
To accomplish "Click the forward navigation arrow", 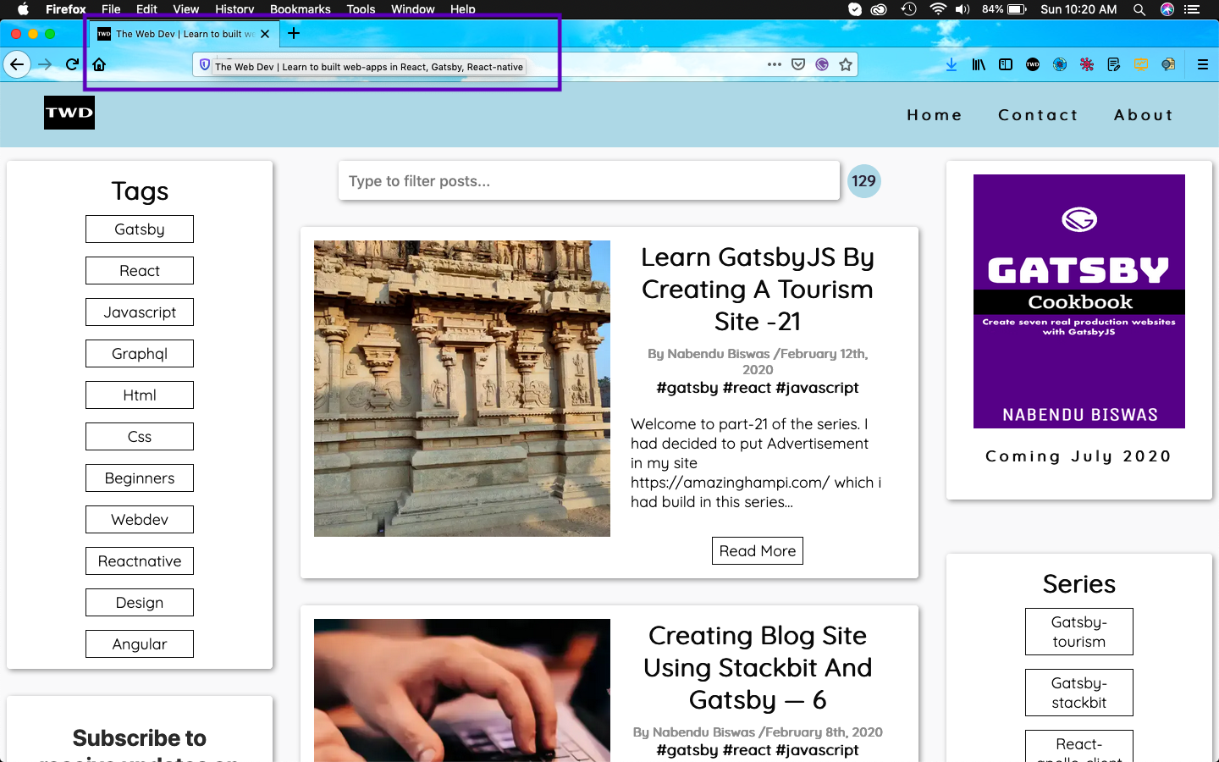I will (x=46, y=64).
